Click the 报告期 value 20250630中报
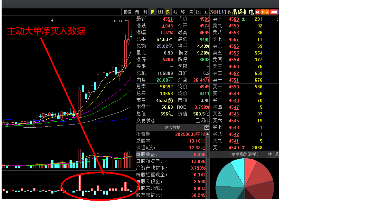This screenshot has width=371, height=209. click(190, 134)
